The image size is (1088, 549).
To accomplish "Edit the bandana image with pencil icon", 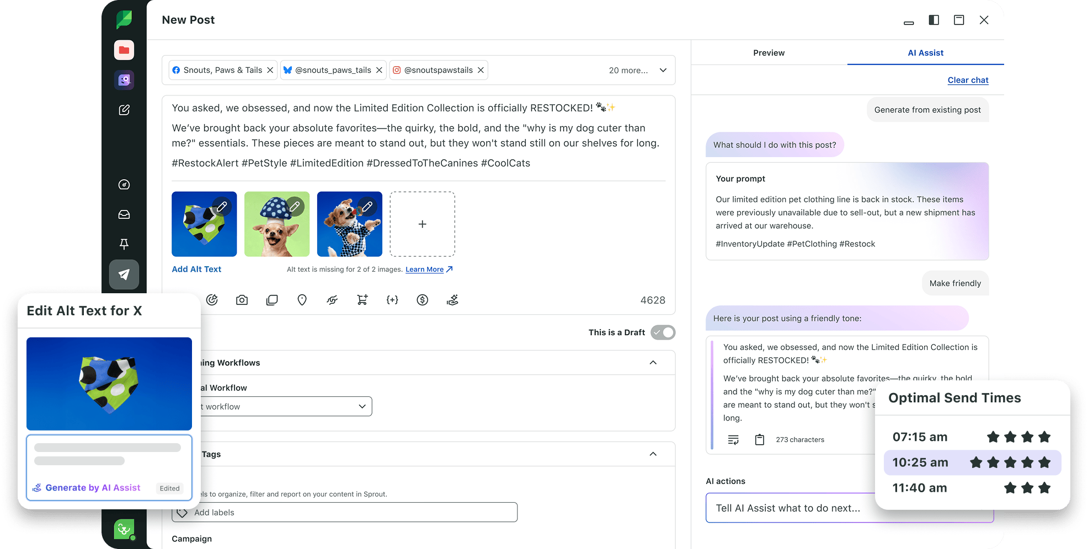I will click(222, 207).
